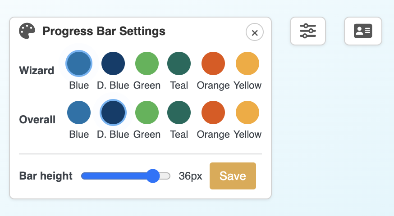Pick Green color for Overall
The image size is (394, 216).
click(x=147, y=112)
